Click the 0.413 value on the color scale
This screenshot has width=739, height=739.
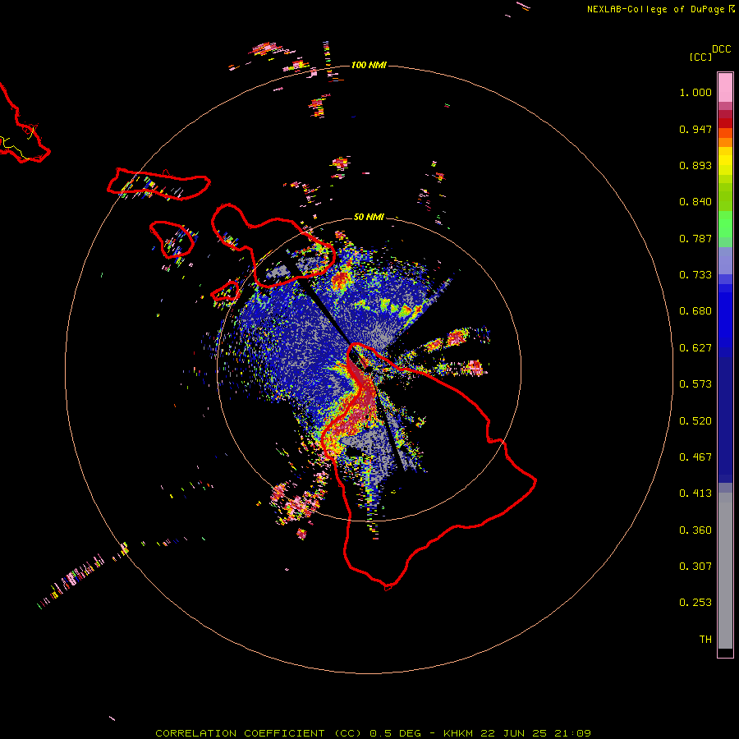(x=695, y=493)
